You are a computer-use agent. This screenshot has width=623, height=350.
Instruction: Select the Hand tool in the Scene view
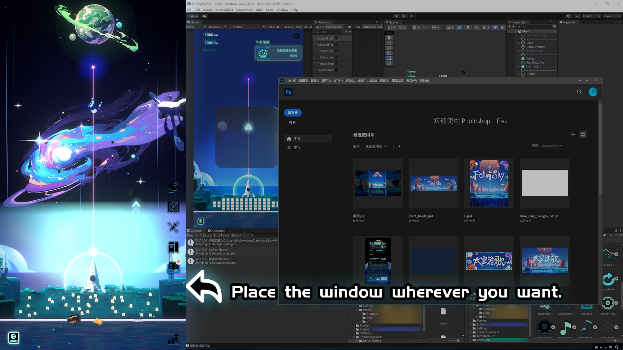coord(389,38)
